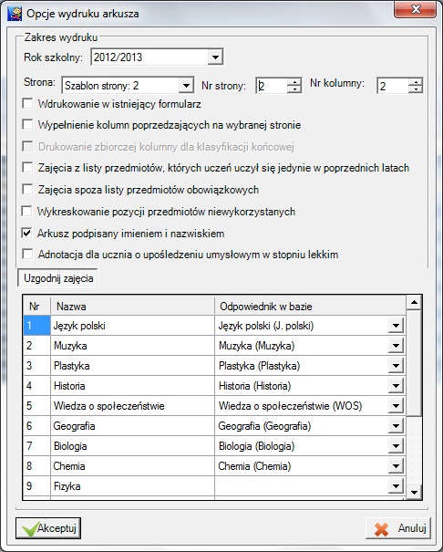Click the Nr strony input field
This screenshot has width=443, height=552.
coord(272,86)
